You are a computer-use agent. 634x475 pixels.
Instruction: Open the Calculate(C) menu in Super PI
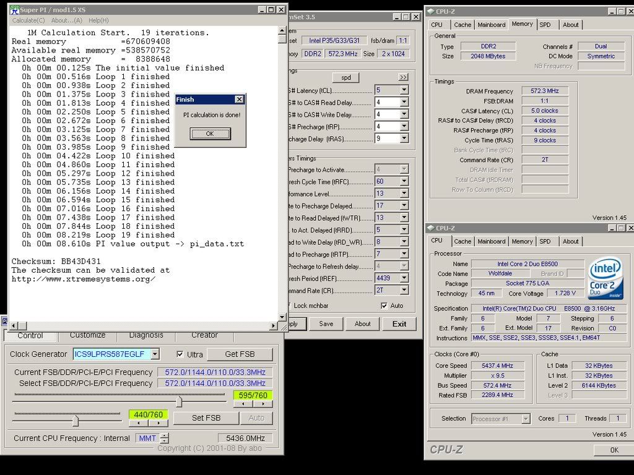pos(28,20)
